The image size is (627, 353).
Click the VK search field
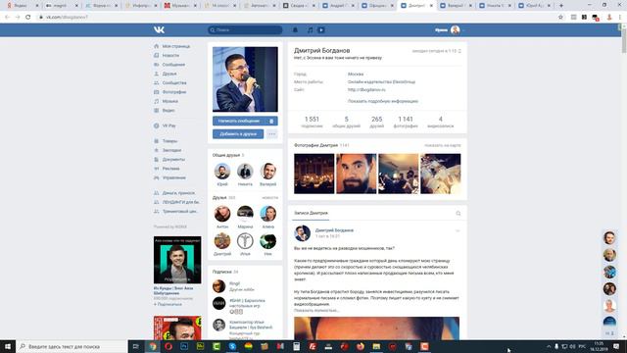[x=245, y=30]
